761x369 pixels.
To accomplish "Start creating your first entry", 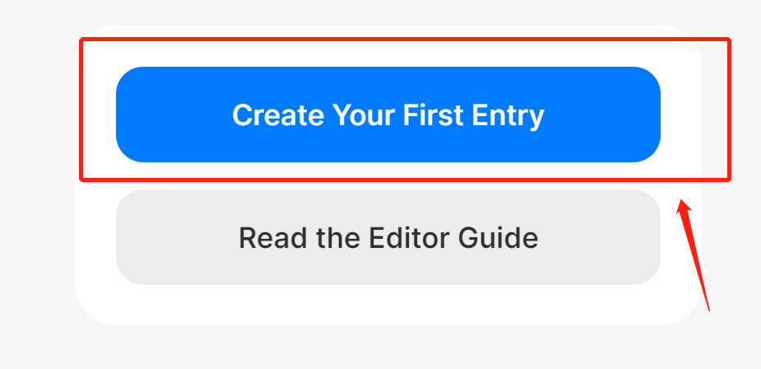I will coord(387,114).
